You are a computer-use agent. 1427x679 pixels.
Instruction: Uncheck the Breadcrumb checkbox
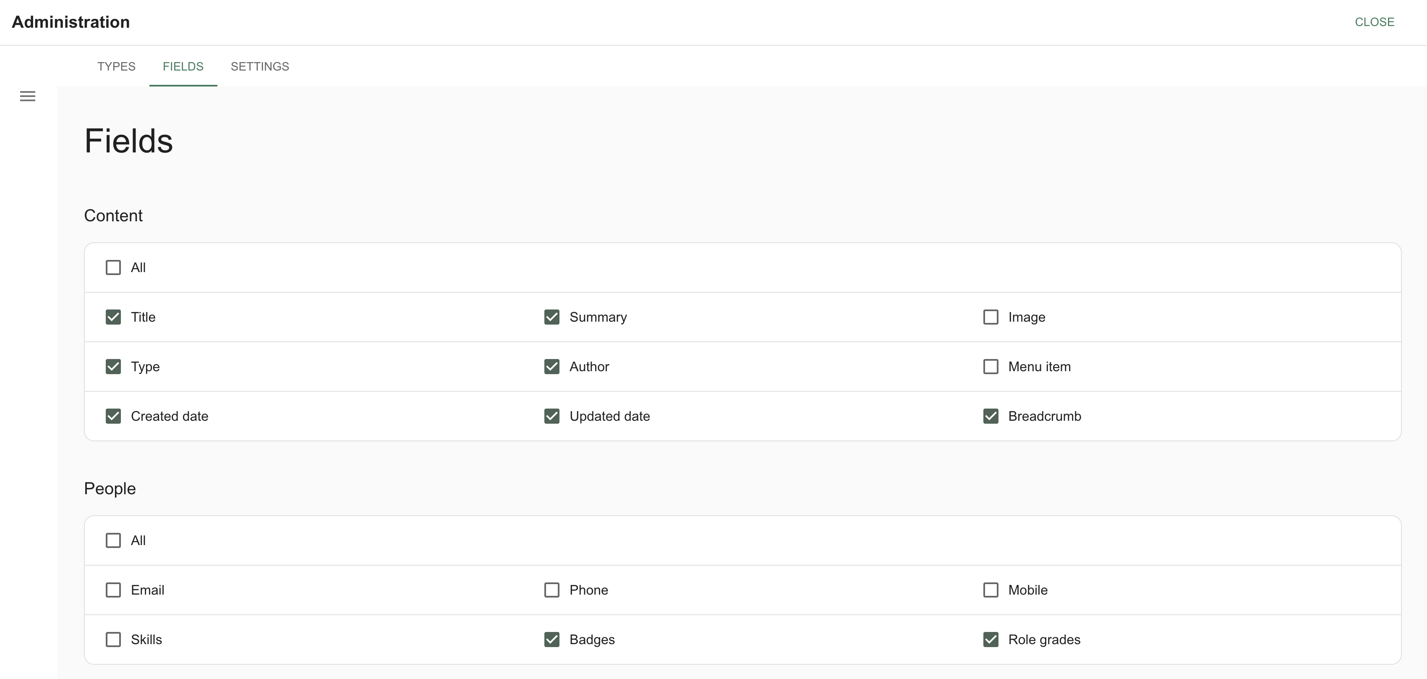pos(991,416)
